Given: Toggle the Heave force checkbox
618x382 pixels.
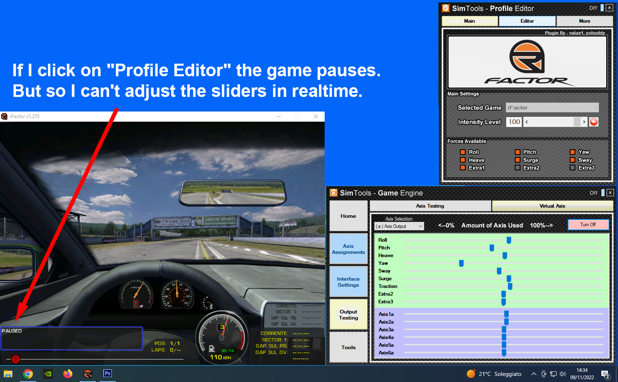Looking at the screenshot, I should (462, 160).
